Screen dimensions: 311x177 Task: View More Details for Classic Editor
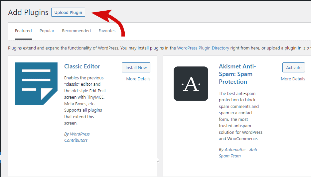click(x=138, y=79)
